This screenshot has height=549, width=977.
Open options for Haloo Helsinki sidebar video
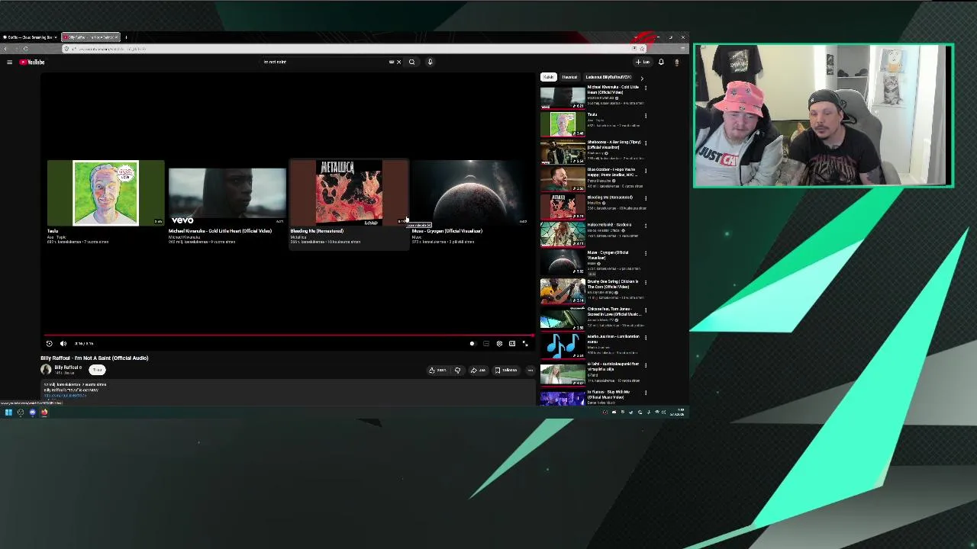pos(646,226)
